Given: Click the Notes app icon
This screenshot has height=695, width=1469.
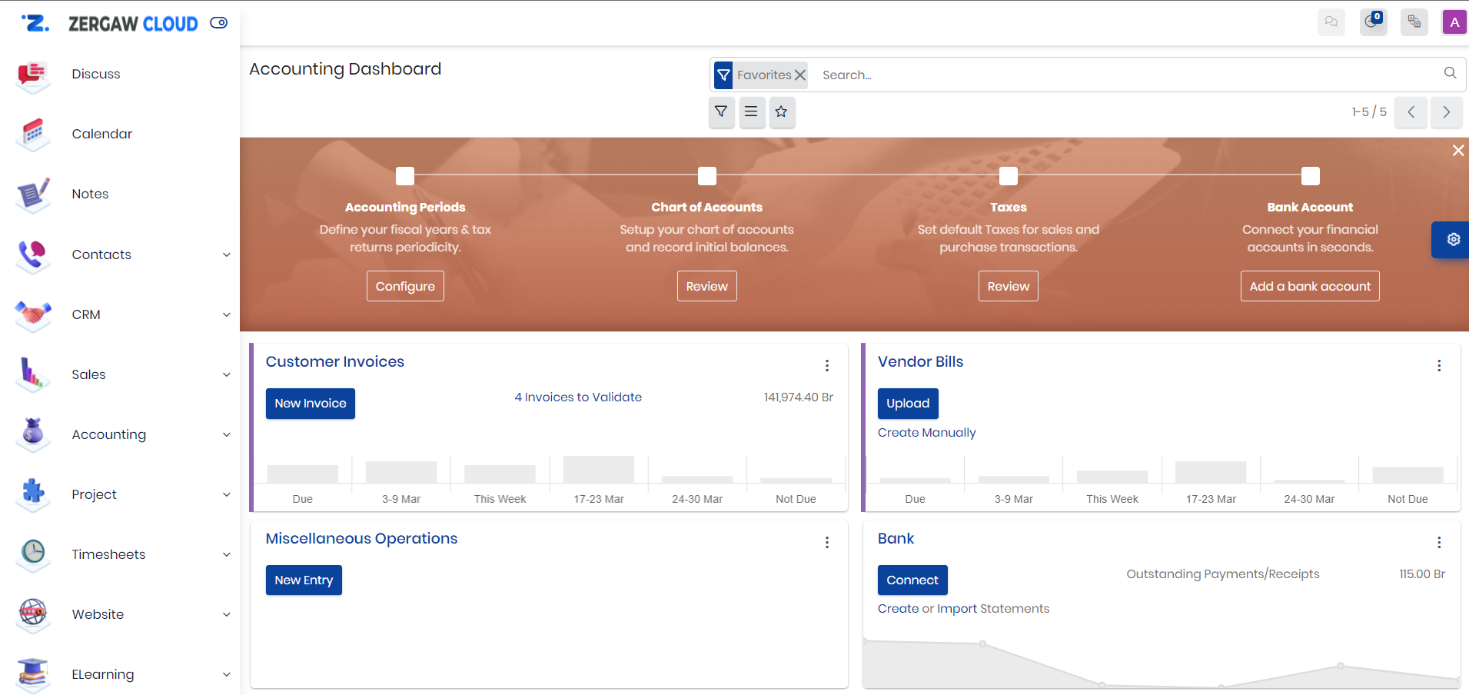Looking at the screenshot, I should pyautogui.click(x=32, y=195).
